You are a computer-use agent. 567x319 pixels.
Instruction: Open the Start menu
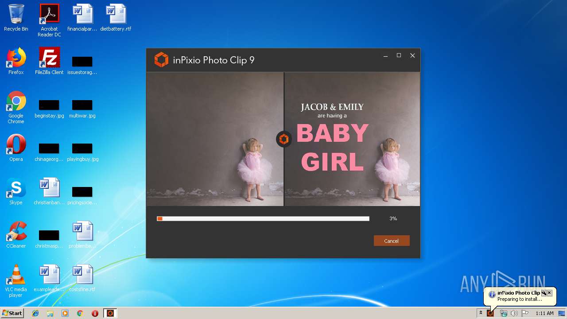(x=12, y=313)
